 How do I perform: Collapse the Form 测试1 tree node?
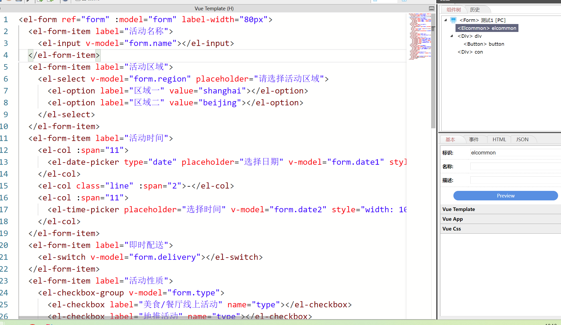pyautogui.click(x=446, y=20)
